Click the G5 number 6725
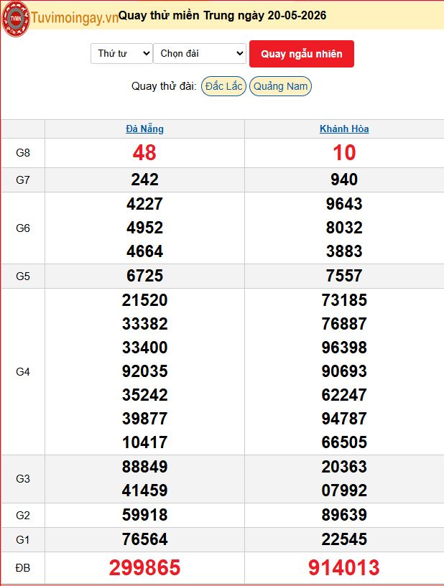Viewport: 444px width, 586px height. pos(144,276)
